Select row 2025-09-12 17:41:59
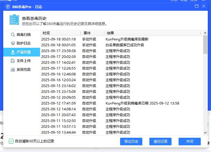Viewport: 211px width, 152px height. tap(122, 103)
